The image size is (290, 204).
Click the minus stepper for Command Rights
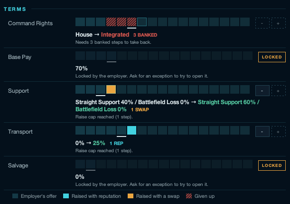pos(262,23)
